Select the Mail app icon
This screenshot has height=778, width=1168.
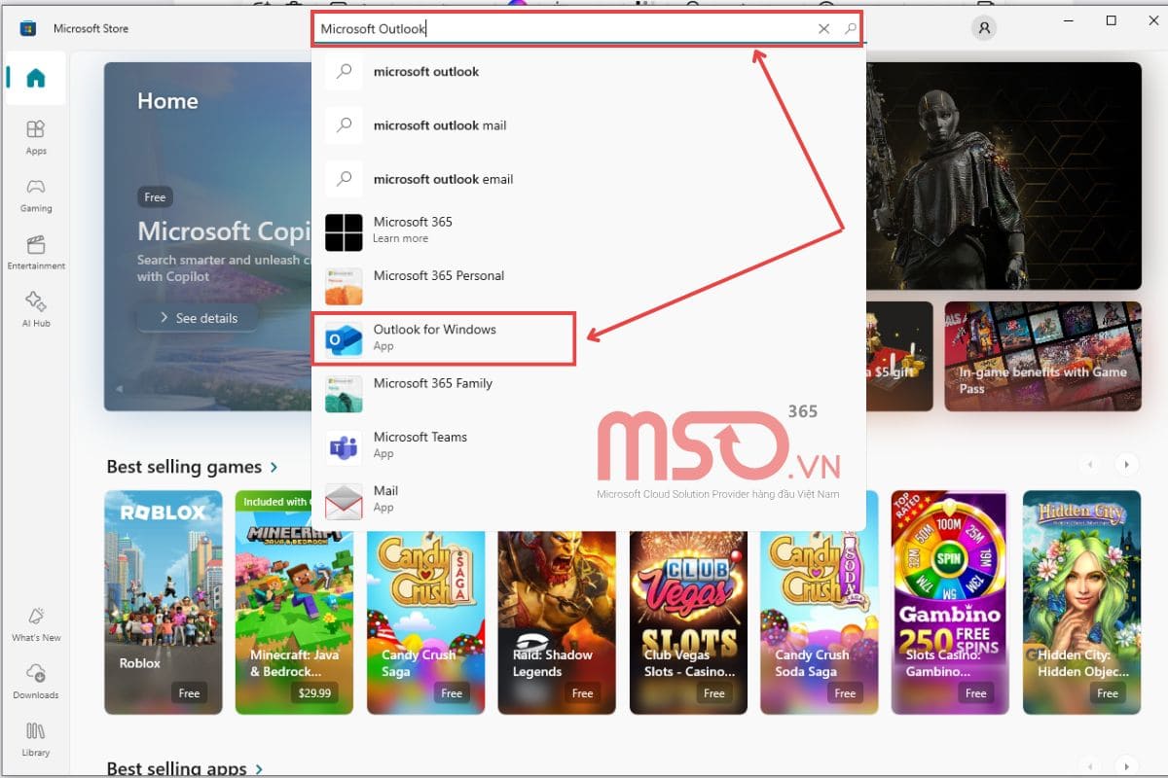click(x=344, y=501)
